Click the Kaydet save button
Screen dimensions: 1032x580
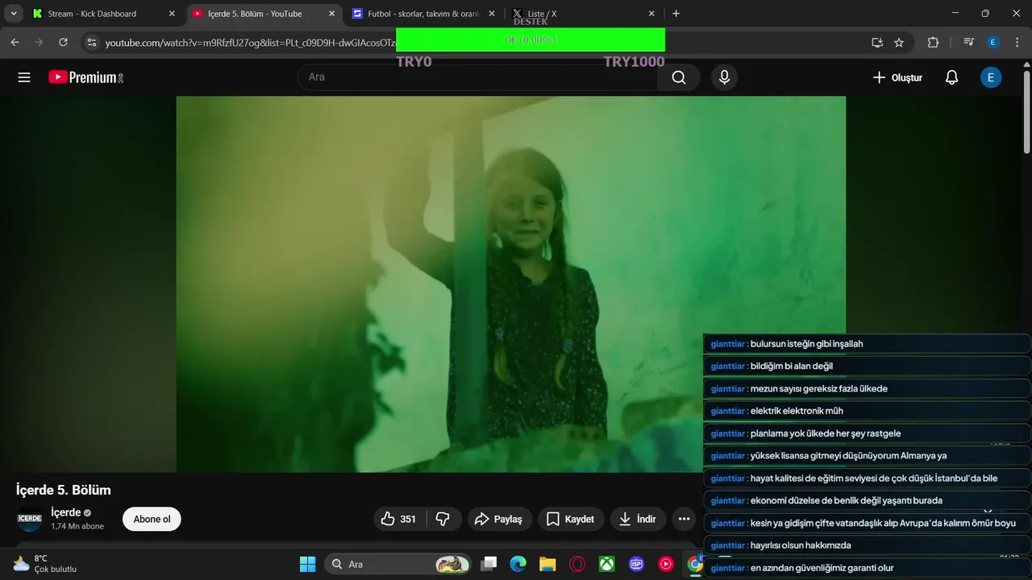(571, 519)
